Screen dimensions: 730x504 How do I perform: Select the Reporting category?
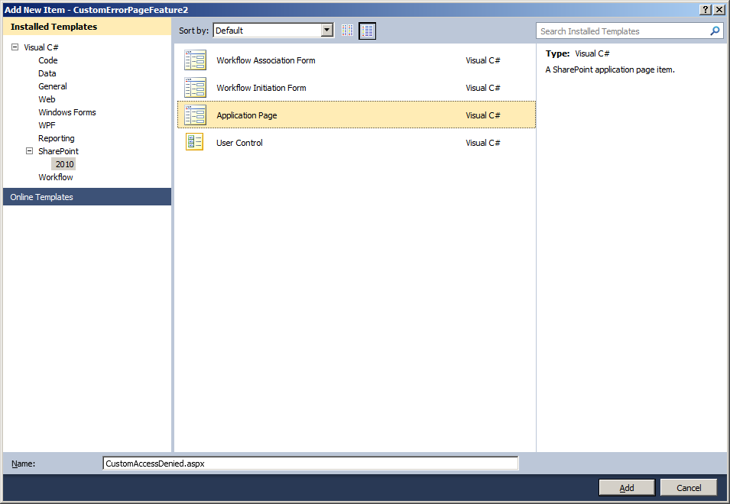[57, 138]
